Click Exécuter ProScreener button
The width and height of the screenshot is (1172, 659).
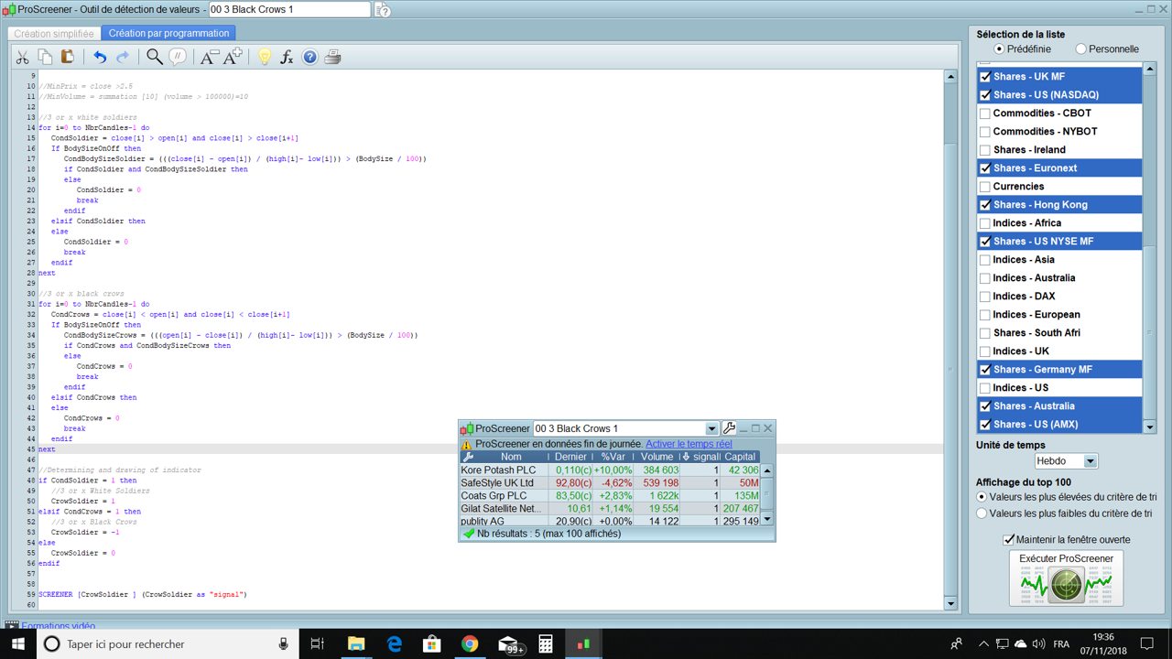tap(1066, 578)
